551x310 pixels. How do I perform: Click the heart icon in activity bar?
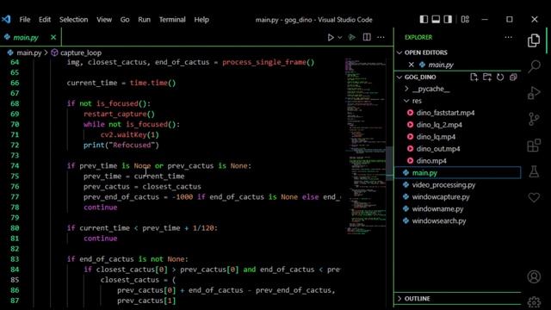point(534,197)
